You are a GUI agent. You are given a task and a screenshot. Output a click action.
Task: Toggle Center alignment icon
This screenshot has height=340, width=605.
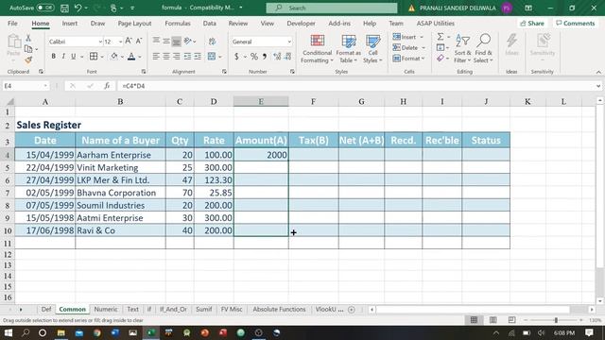[x=166, y=57]
